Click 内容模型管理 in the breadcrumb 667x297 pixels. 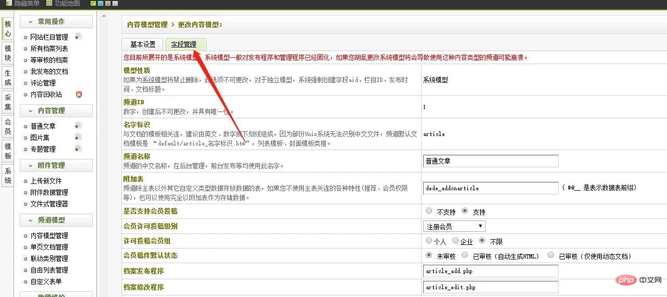[x=147, y=24]
